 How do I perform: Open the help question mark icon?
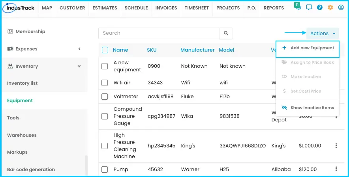(x=320, y=7)
